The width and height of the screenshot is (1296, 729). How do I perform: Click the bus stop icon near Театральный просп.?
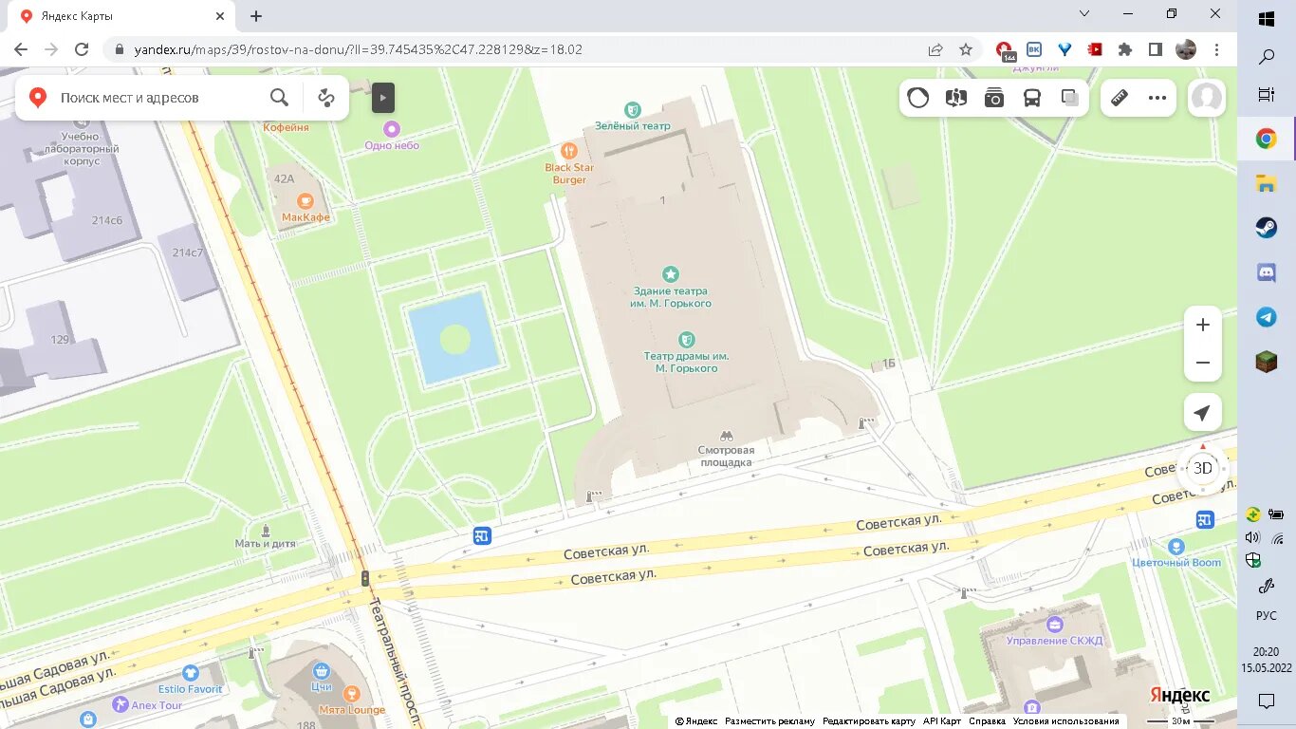point(482,536)
